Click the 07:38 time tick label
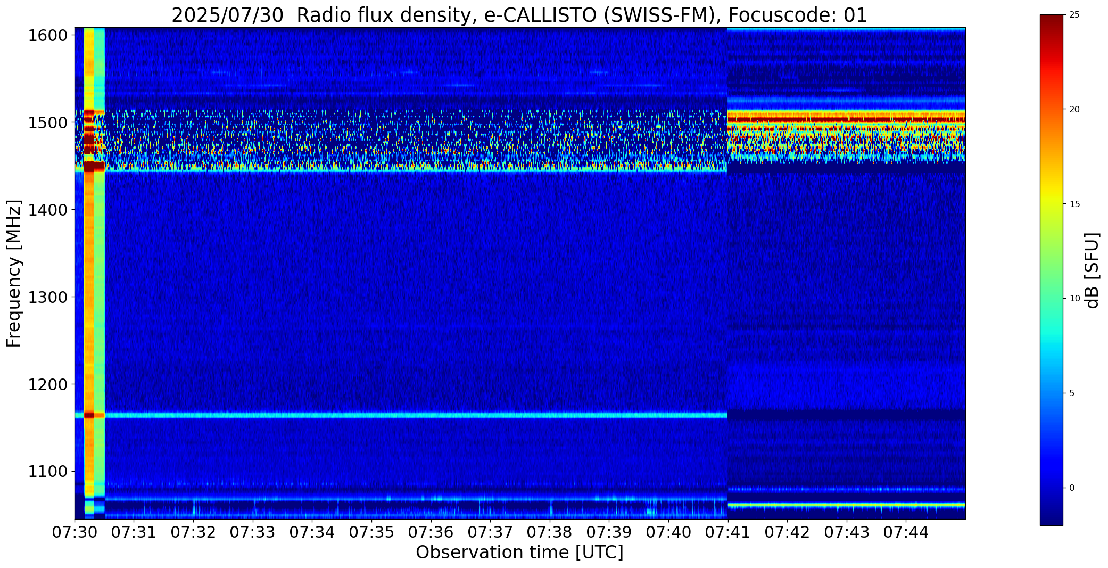 click(550, 532)
